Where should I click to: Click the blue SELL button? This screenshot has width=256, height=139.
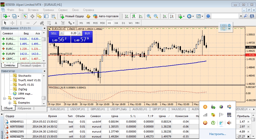54,33
